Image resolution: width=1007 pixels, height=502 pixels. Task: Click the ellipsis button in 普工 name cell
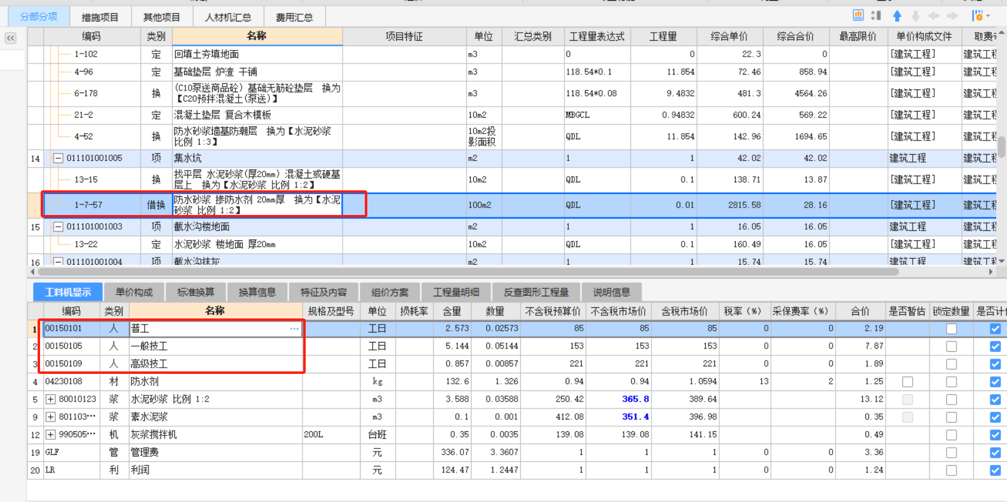295,329
